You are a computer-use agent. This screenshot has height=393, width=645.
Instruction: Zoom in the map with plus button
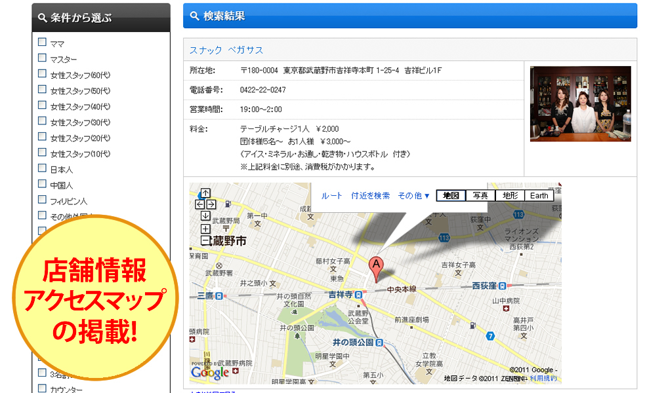205,229
